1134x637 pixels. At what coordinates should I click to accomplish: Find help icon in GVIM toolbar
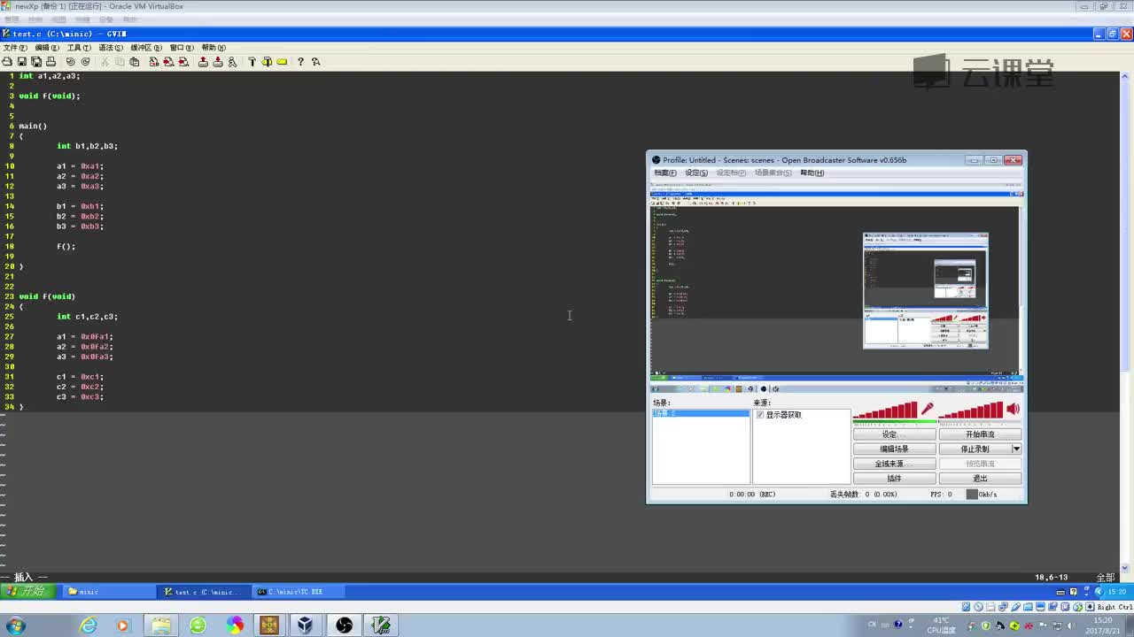[x=316, y=62]
